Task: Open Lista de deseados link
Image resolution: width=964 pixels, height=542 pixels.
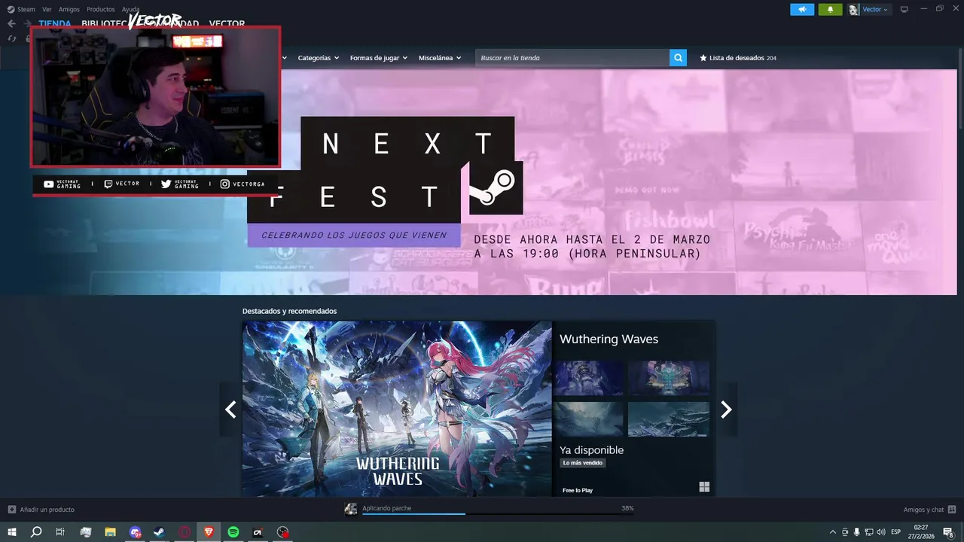Action: click(x=738, y=58)
